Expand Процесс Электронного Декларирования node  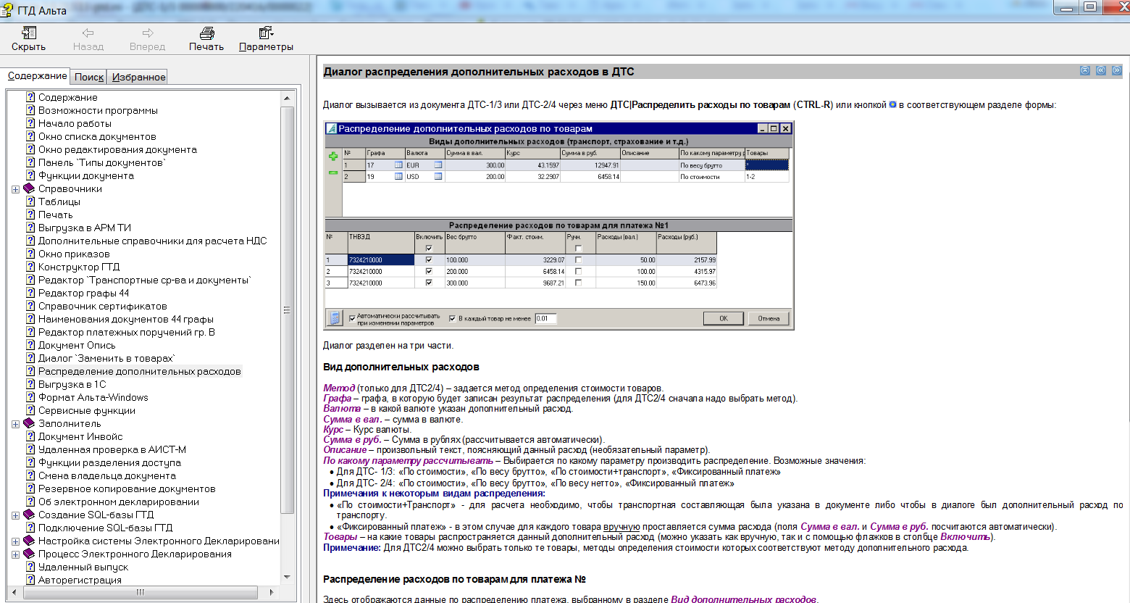click(15, 554)
